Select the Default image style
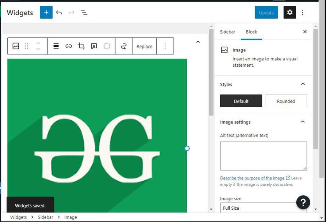The image size is (326, 222). pyautogui.click(x=241, y=101)
